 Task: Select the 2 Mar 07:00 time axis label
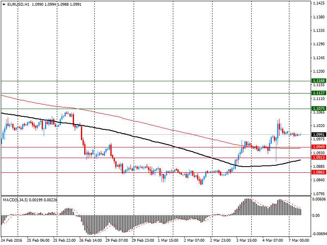(x=194, y=241)
